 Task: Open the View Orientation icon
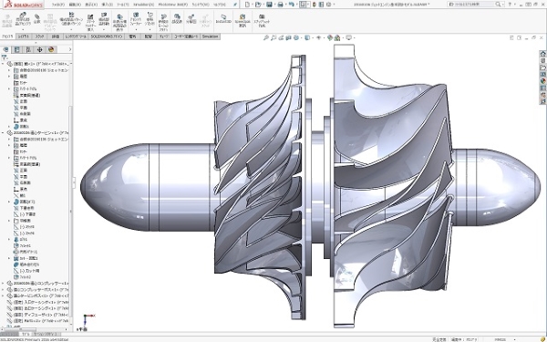296,37
